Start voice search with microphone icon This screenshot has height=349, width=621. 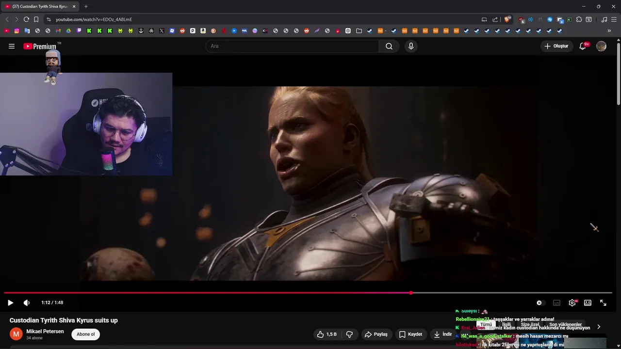(x=411, y=46)
